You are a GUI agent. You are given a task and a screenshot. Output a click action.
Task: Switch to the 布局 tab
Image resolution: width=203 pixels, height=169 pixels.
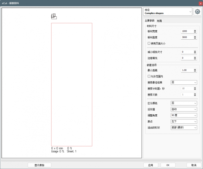tap(160, 21)
